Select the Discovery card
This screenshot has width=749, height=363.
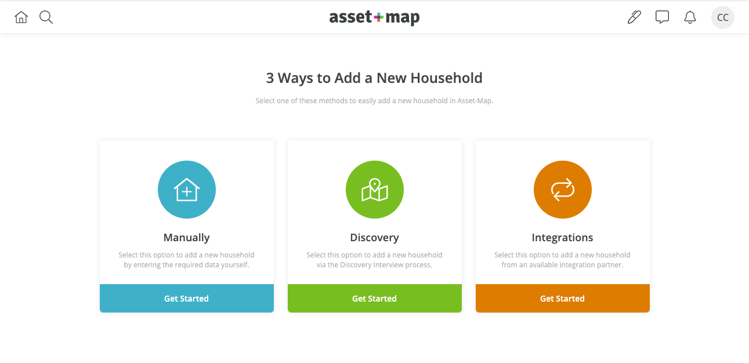(x=374, y=226)
